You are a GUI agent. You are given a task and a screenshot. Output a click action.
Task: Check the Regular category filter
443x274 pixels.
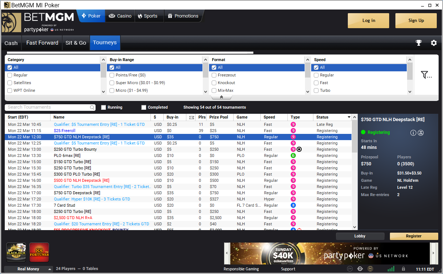(x=10, y=75)
